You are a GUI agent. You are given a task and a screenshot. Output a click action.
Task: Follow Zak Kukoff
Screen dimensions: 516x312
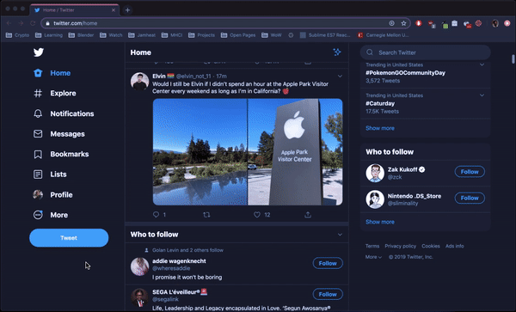coord(470,172)
